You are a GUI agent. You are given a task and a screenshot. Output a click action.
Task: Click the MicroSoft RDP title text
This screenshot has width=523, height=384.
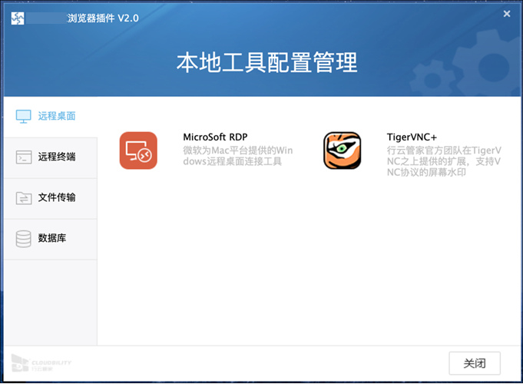point(215,137)
